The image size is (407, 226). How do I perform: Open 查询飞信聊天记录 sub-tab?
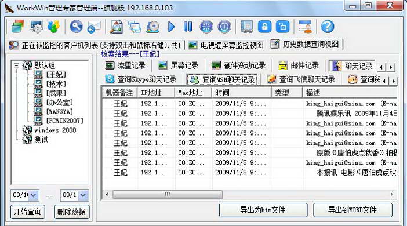[x=301, y=79]
